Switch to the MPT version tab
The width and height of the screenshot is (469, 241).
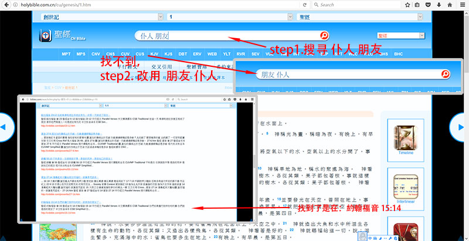(x=66, y=54)
